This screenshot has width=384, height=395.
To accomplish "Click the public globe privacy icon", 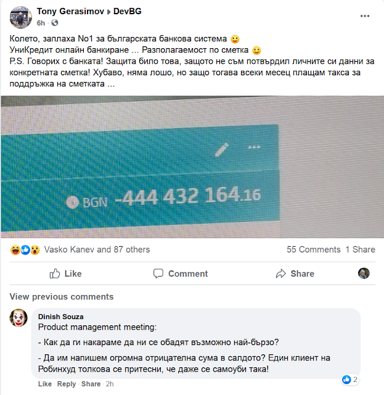I will point(55,23).
